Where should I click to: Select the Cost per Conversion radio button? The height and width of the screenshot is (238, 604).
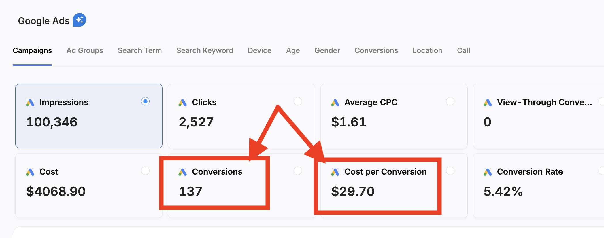tap(450, 171)
